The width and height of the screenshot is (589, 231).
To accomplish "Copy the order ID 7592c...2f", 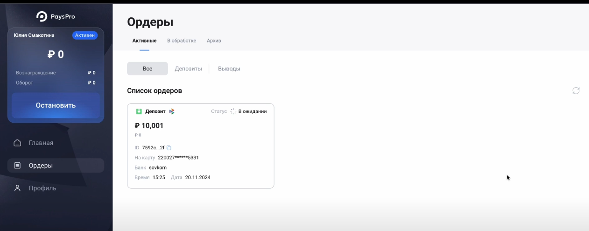I will pos(169,148).
